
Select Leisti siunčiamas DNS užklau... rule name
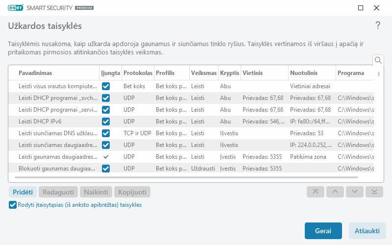coord(58,133)
